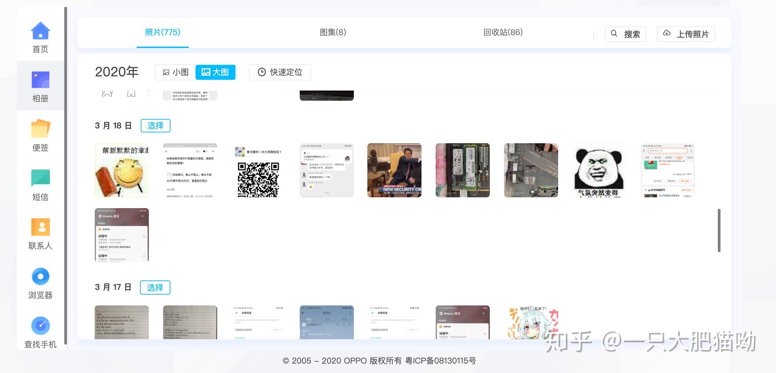Open the anime girl 起床了 sticker photo
This screenshot has height=373, width=776.
(531, 322)
